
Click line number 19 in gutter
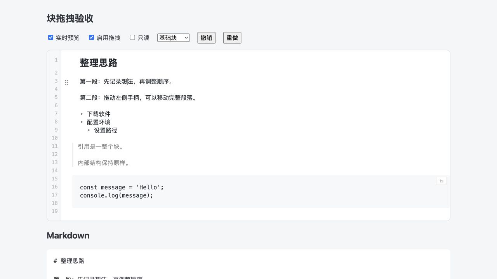click(x=55, y=211)
